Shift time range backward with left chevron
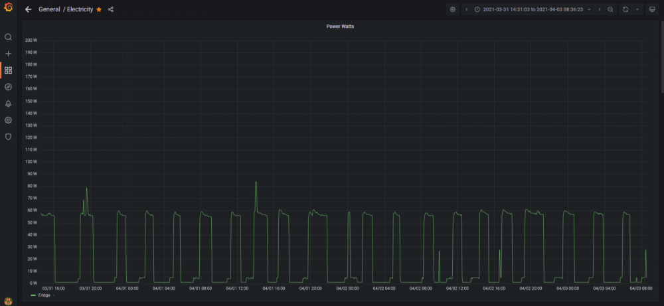Viewport: 664px width, 306px height. coord(467,9)
